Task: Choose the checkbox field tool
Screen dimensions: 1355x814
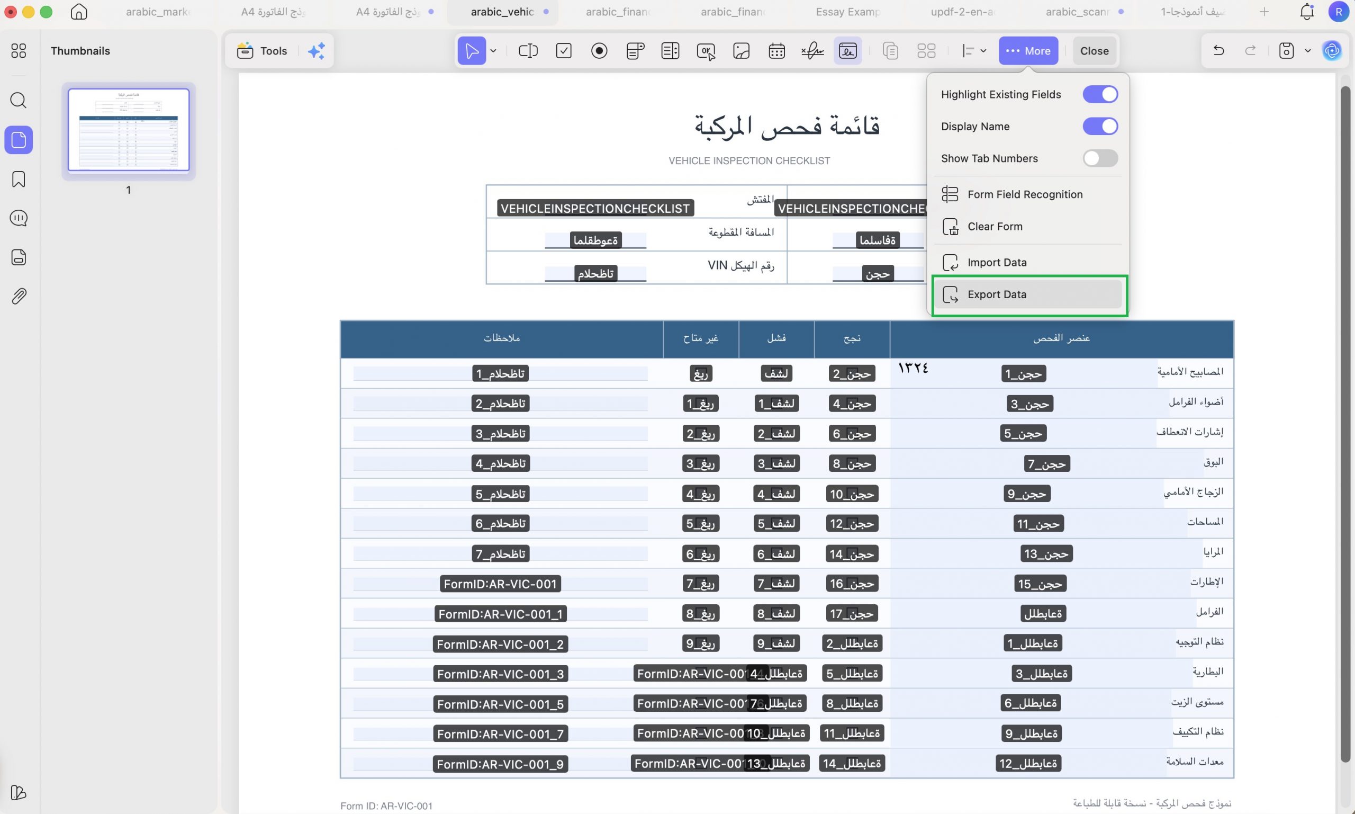Action: [x=564, y=51]
